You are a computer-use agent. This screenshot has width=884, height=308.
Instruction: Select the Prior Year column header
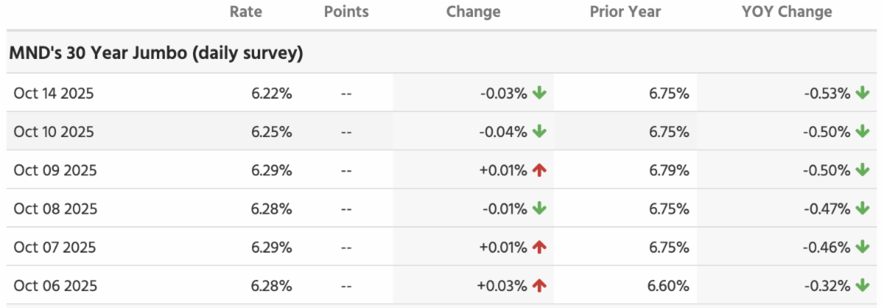[x=625, y=12]
